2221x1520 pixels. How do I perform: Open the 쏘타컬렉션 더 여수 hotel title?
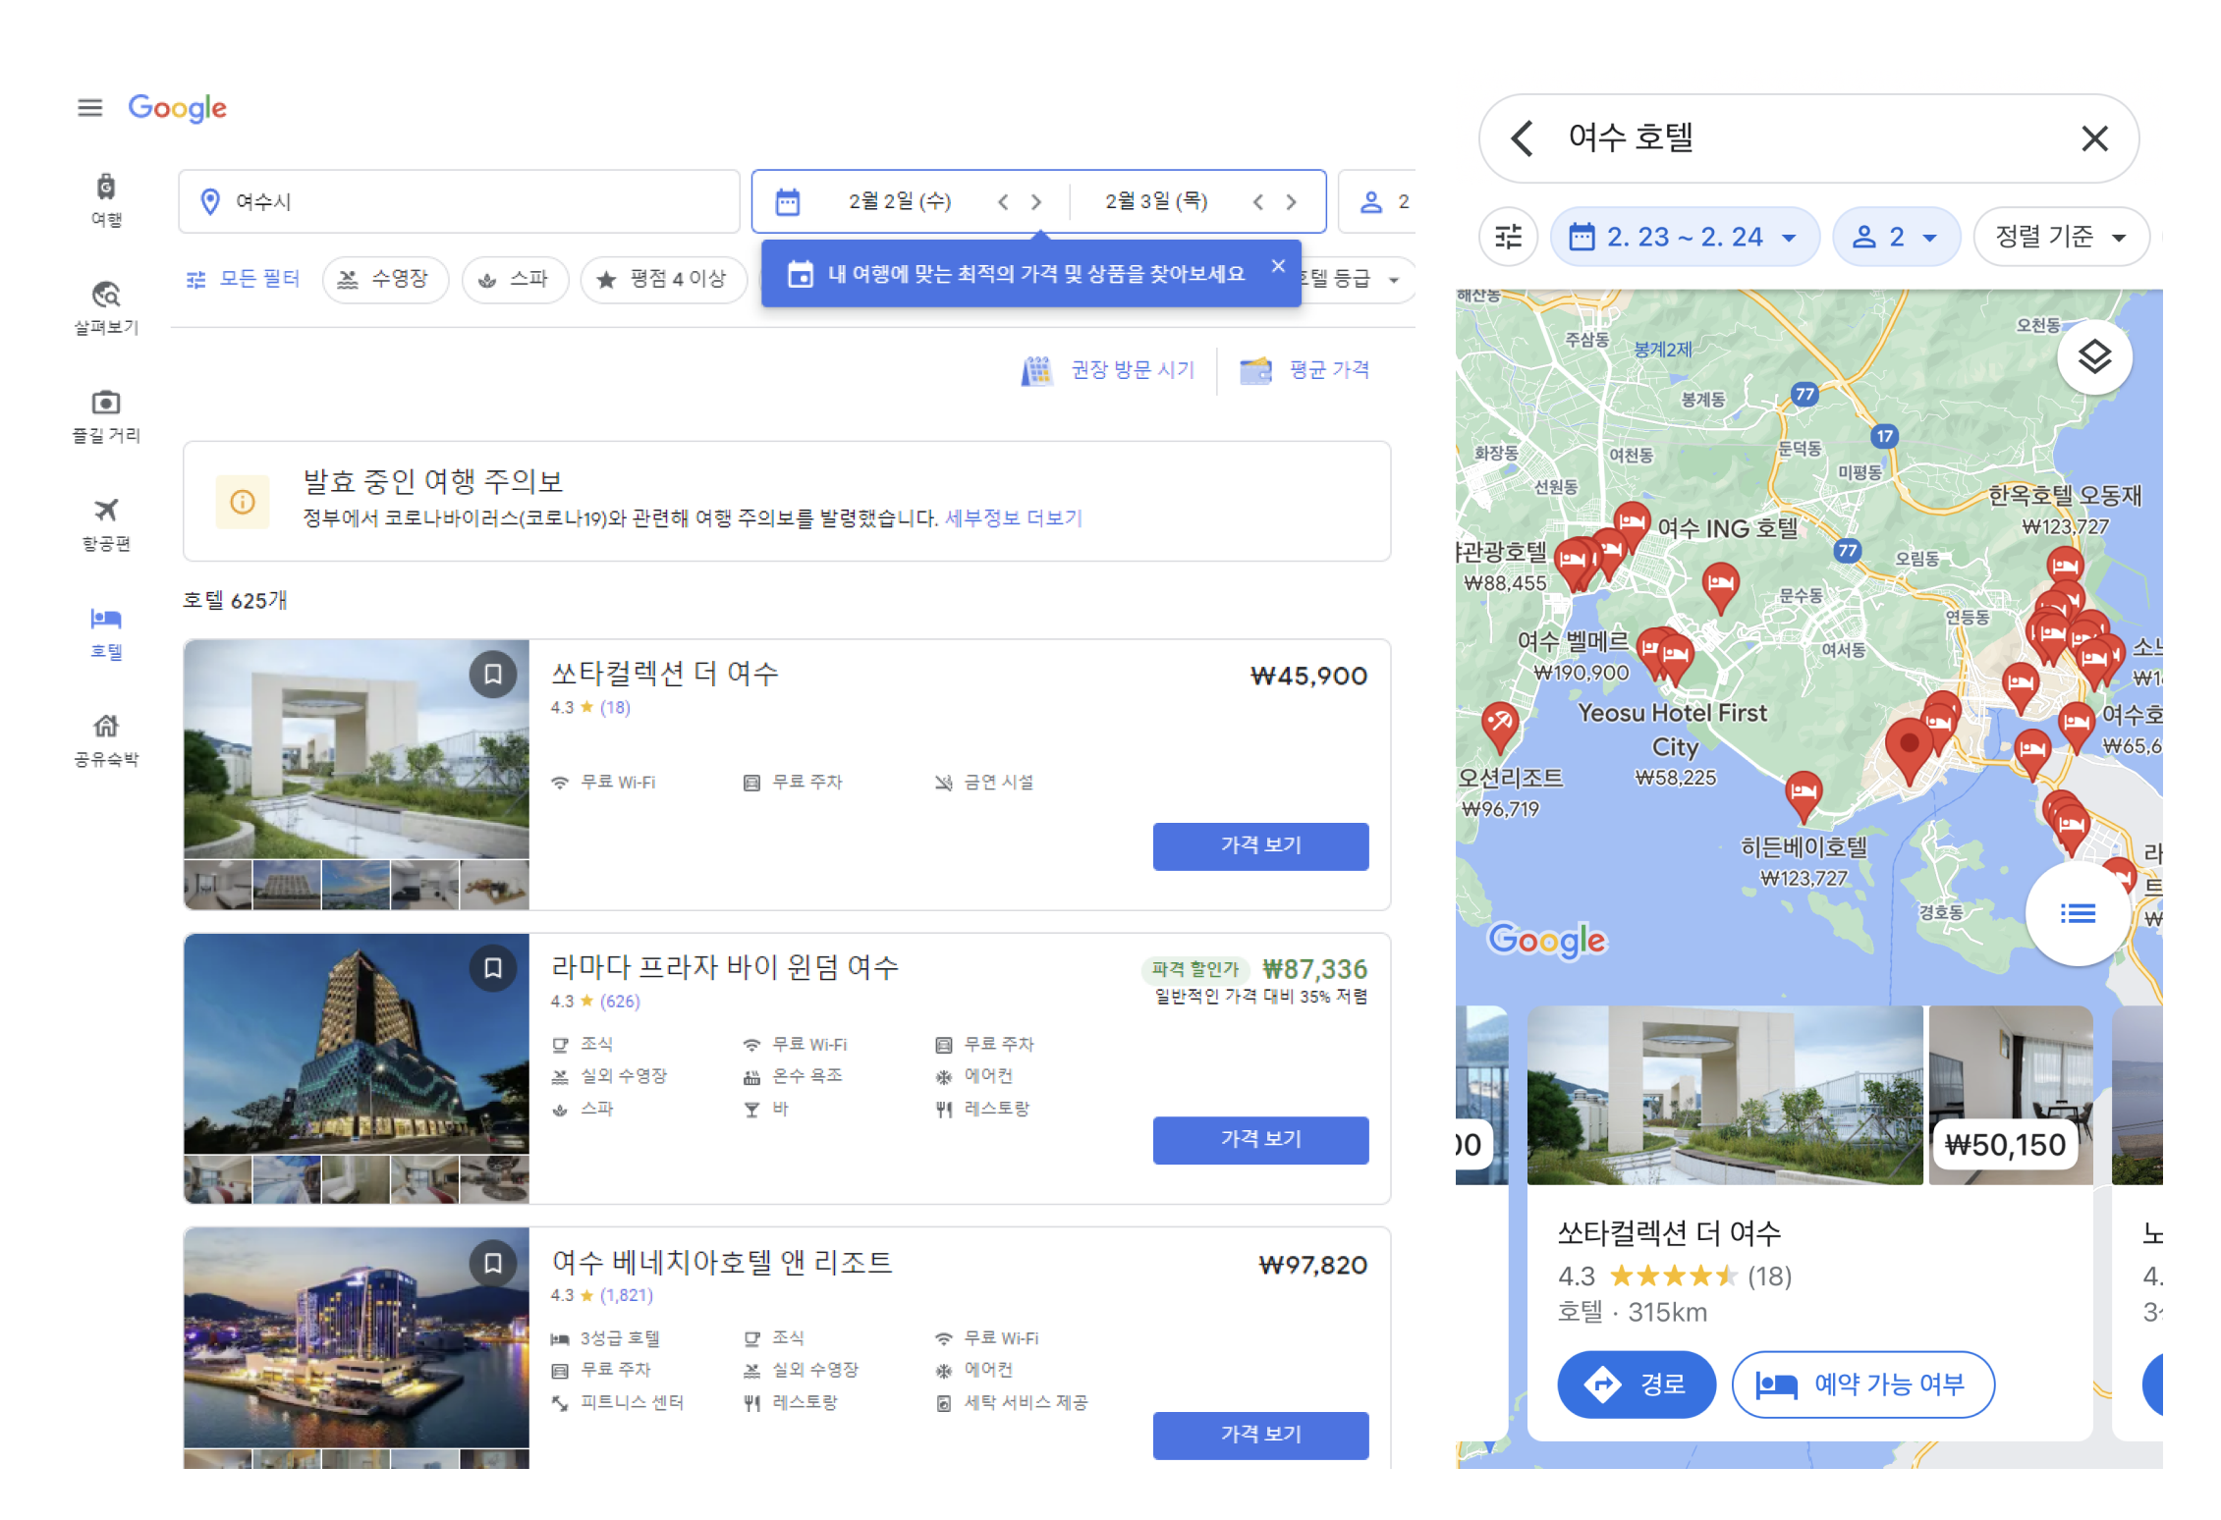click(x=664, y=674)
